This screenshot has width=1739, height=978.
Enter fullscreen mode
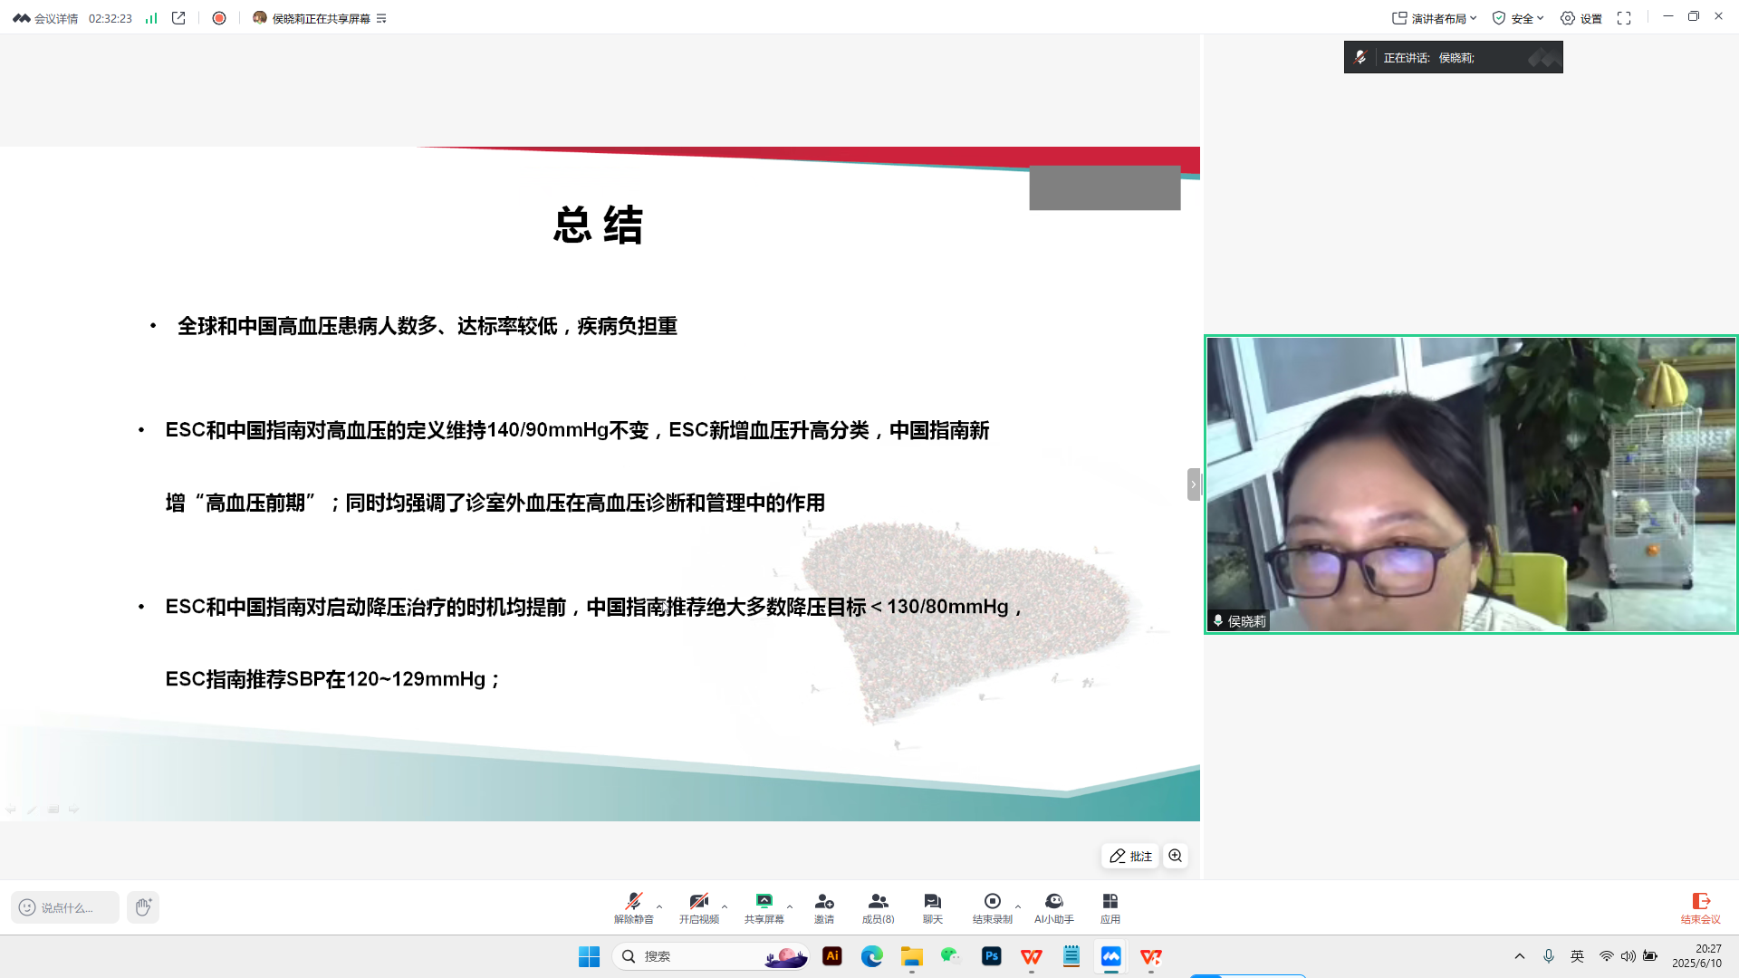pyautogui.click(x=1624, y=17)
